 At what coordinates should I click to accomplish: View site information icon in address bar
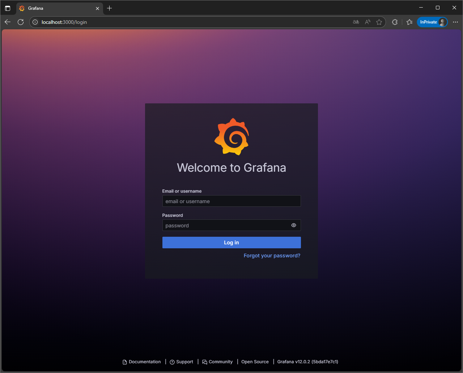(35, 22)
